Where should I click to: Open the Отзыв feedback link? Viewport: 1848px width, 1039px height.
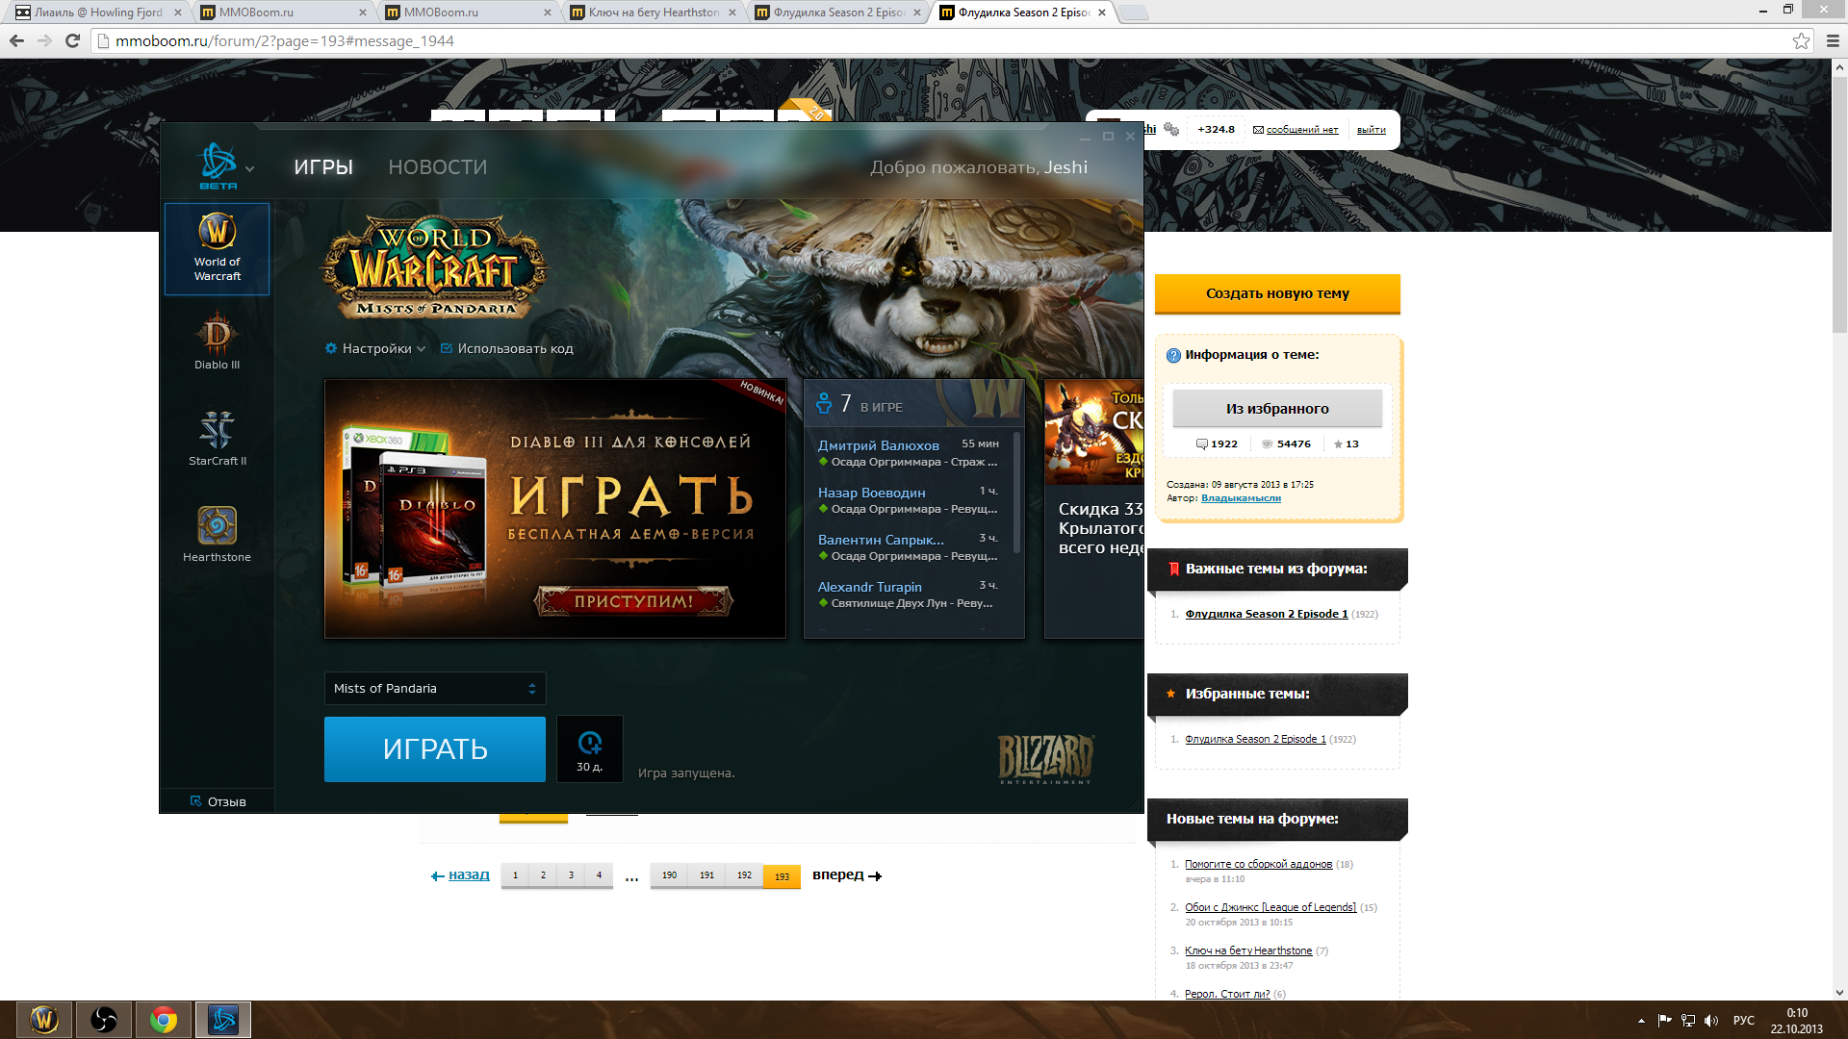[218, 801]
